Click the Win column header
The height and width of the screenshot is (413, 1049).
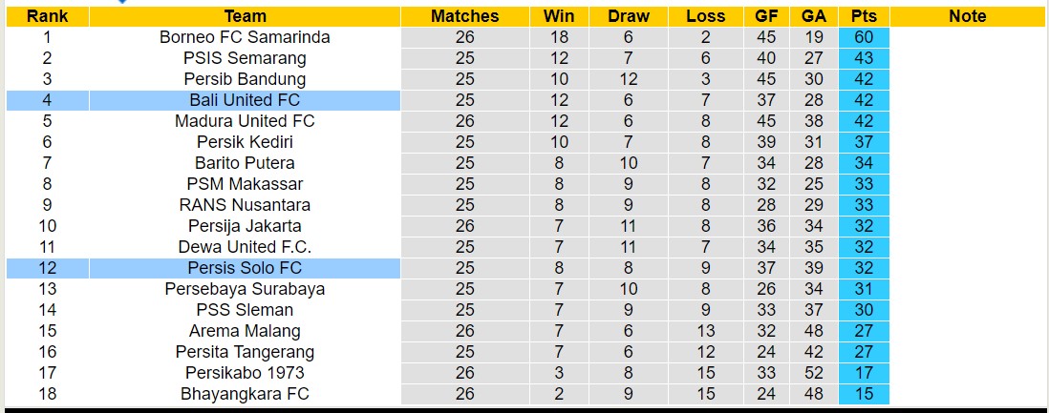point(559,16)
